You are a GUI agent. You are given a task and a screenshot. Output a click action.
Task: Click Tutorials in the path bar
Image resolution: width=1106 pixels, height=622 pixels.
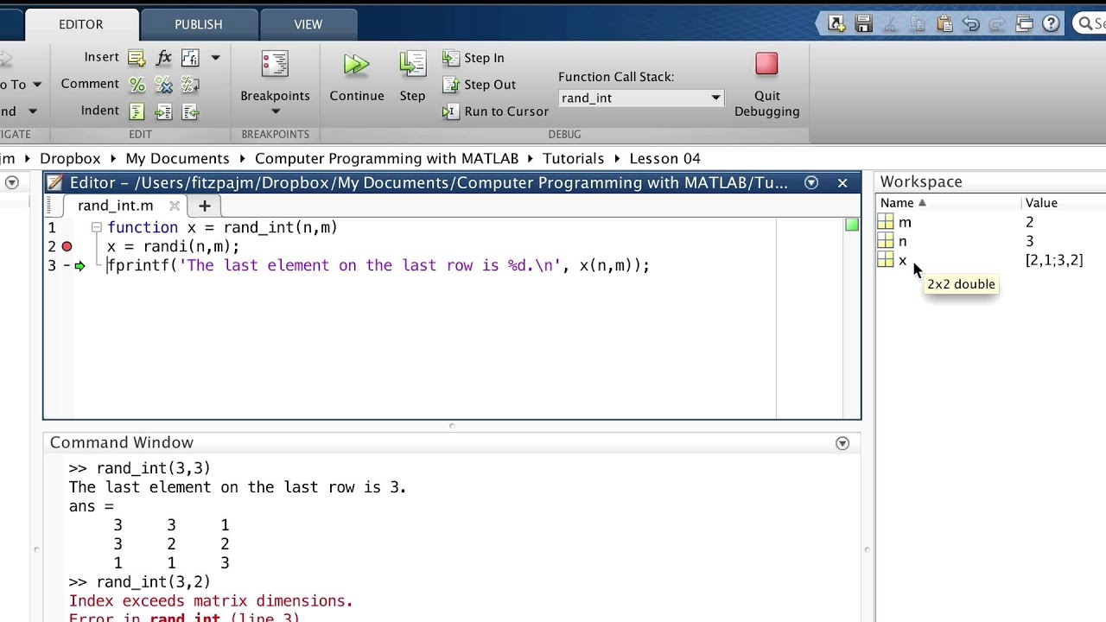tap(573, 158)
